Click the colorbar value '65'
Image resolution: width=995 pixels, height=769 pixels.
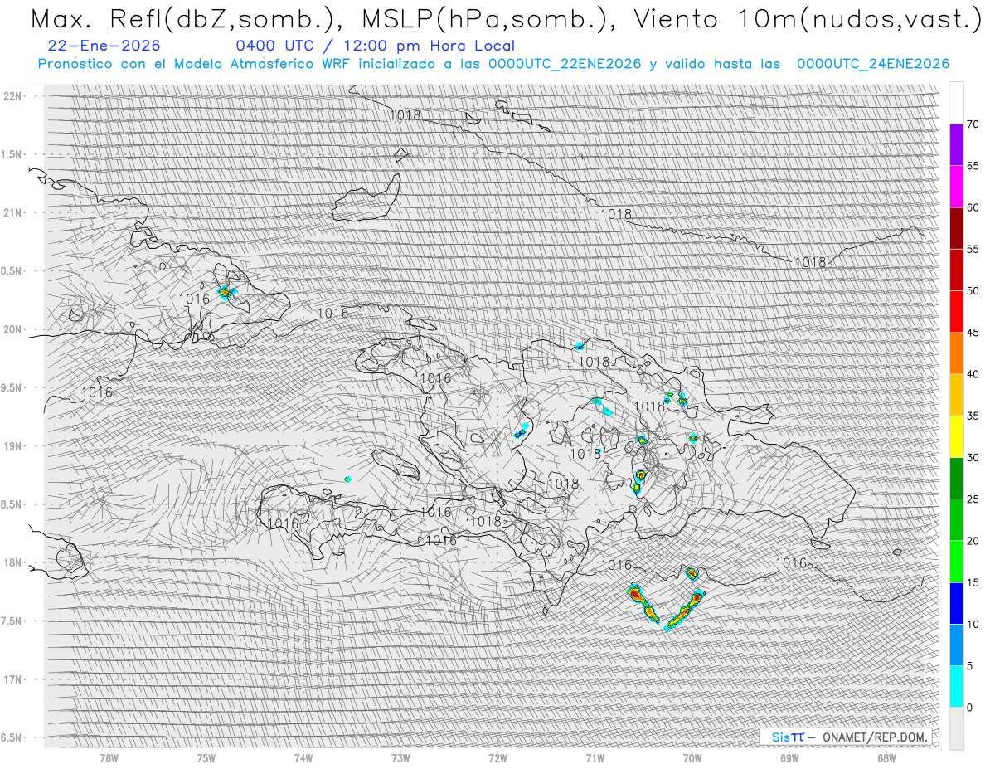pyautogui.click(x=973, y=166)
